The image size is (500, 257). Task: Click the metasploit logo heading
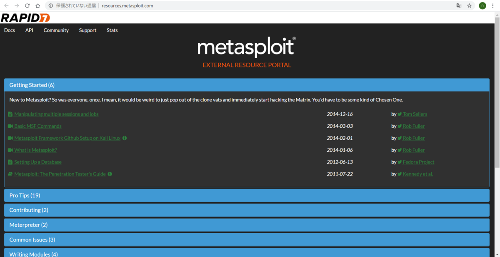[x=247, y=47]
